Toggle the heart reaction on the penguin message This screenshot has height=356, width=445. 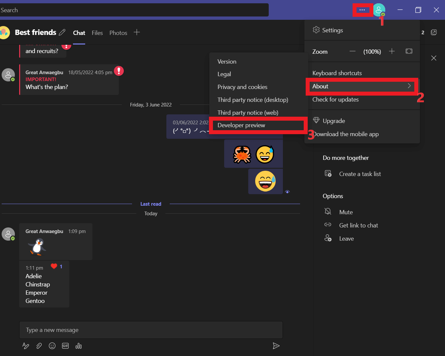(x=54, y=266)
